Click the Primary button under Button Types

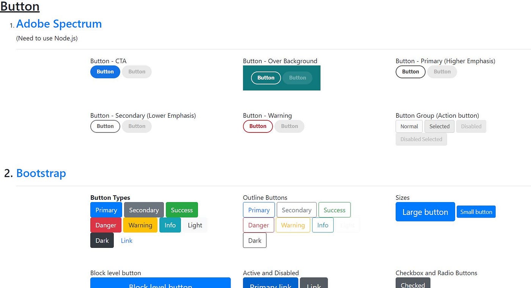point(106,210)
